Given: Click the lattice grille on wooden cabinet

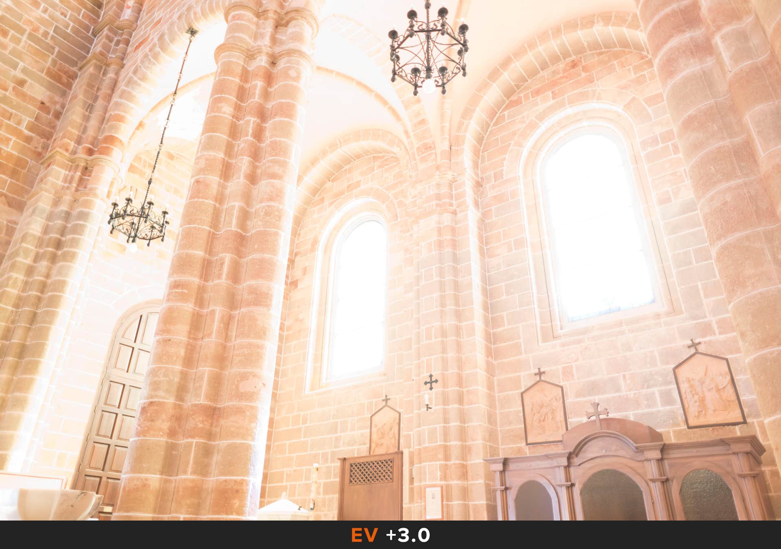Looking at the screenshot, I should (x=371, y=471).
